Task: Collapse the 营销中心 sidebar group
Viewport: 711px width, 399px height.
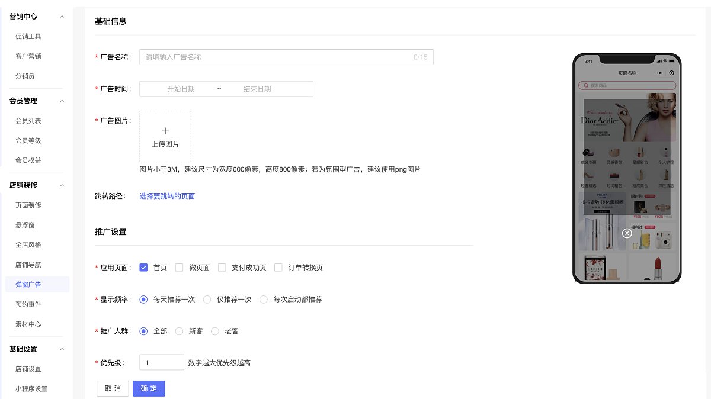Action: pos(62,17)
